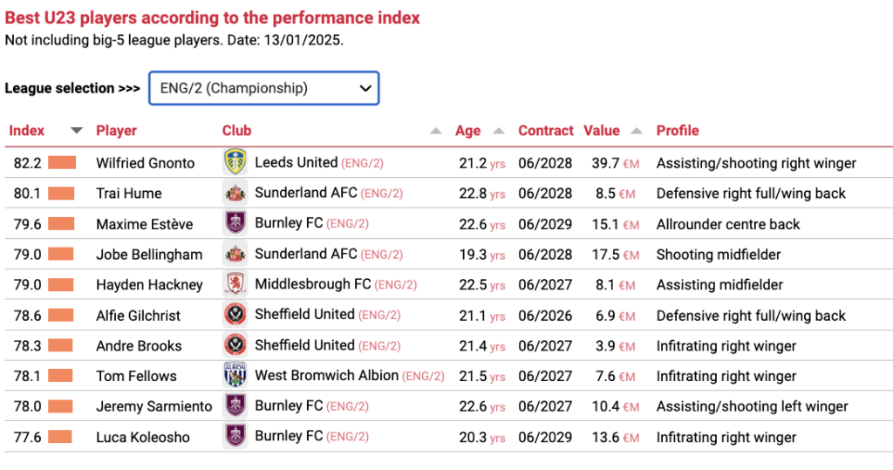Open Wilfried Gnonto player name
The image size is (893, 470).
[x=146, y=163]
